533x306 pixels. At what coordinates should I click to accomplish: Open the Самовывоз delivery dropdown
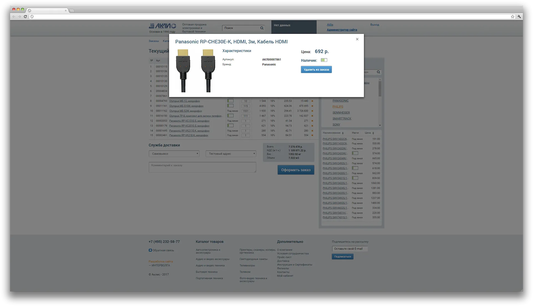174,154
